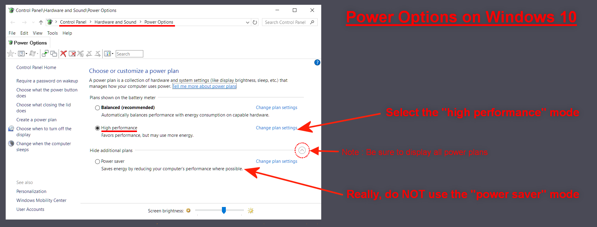Viewport: 597px width, 227px height.
Task: Open Tell me more about power plans
Action: tap(205, 86)
